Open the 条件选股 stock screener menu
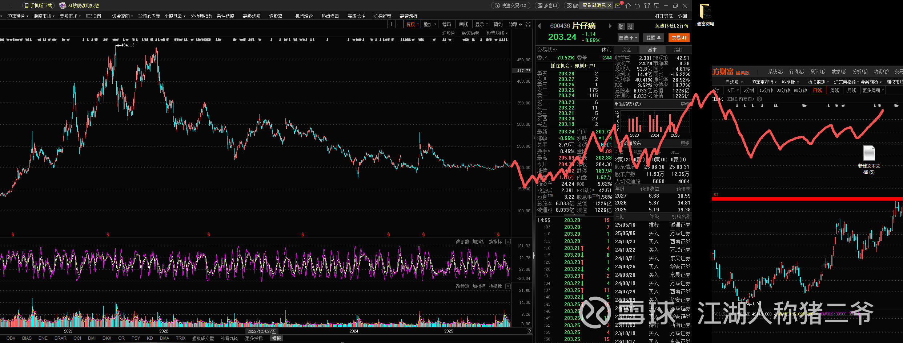This screenshot has height=343, width=903. pos(225,16)
